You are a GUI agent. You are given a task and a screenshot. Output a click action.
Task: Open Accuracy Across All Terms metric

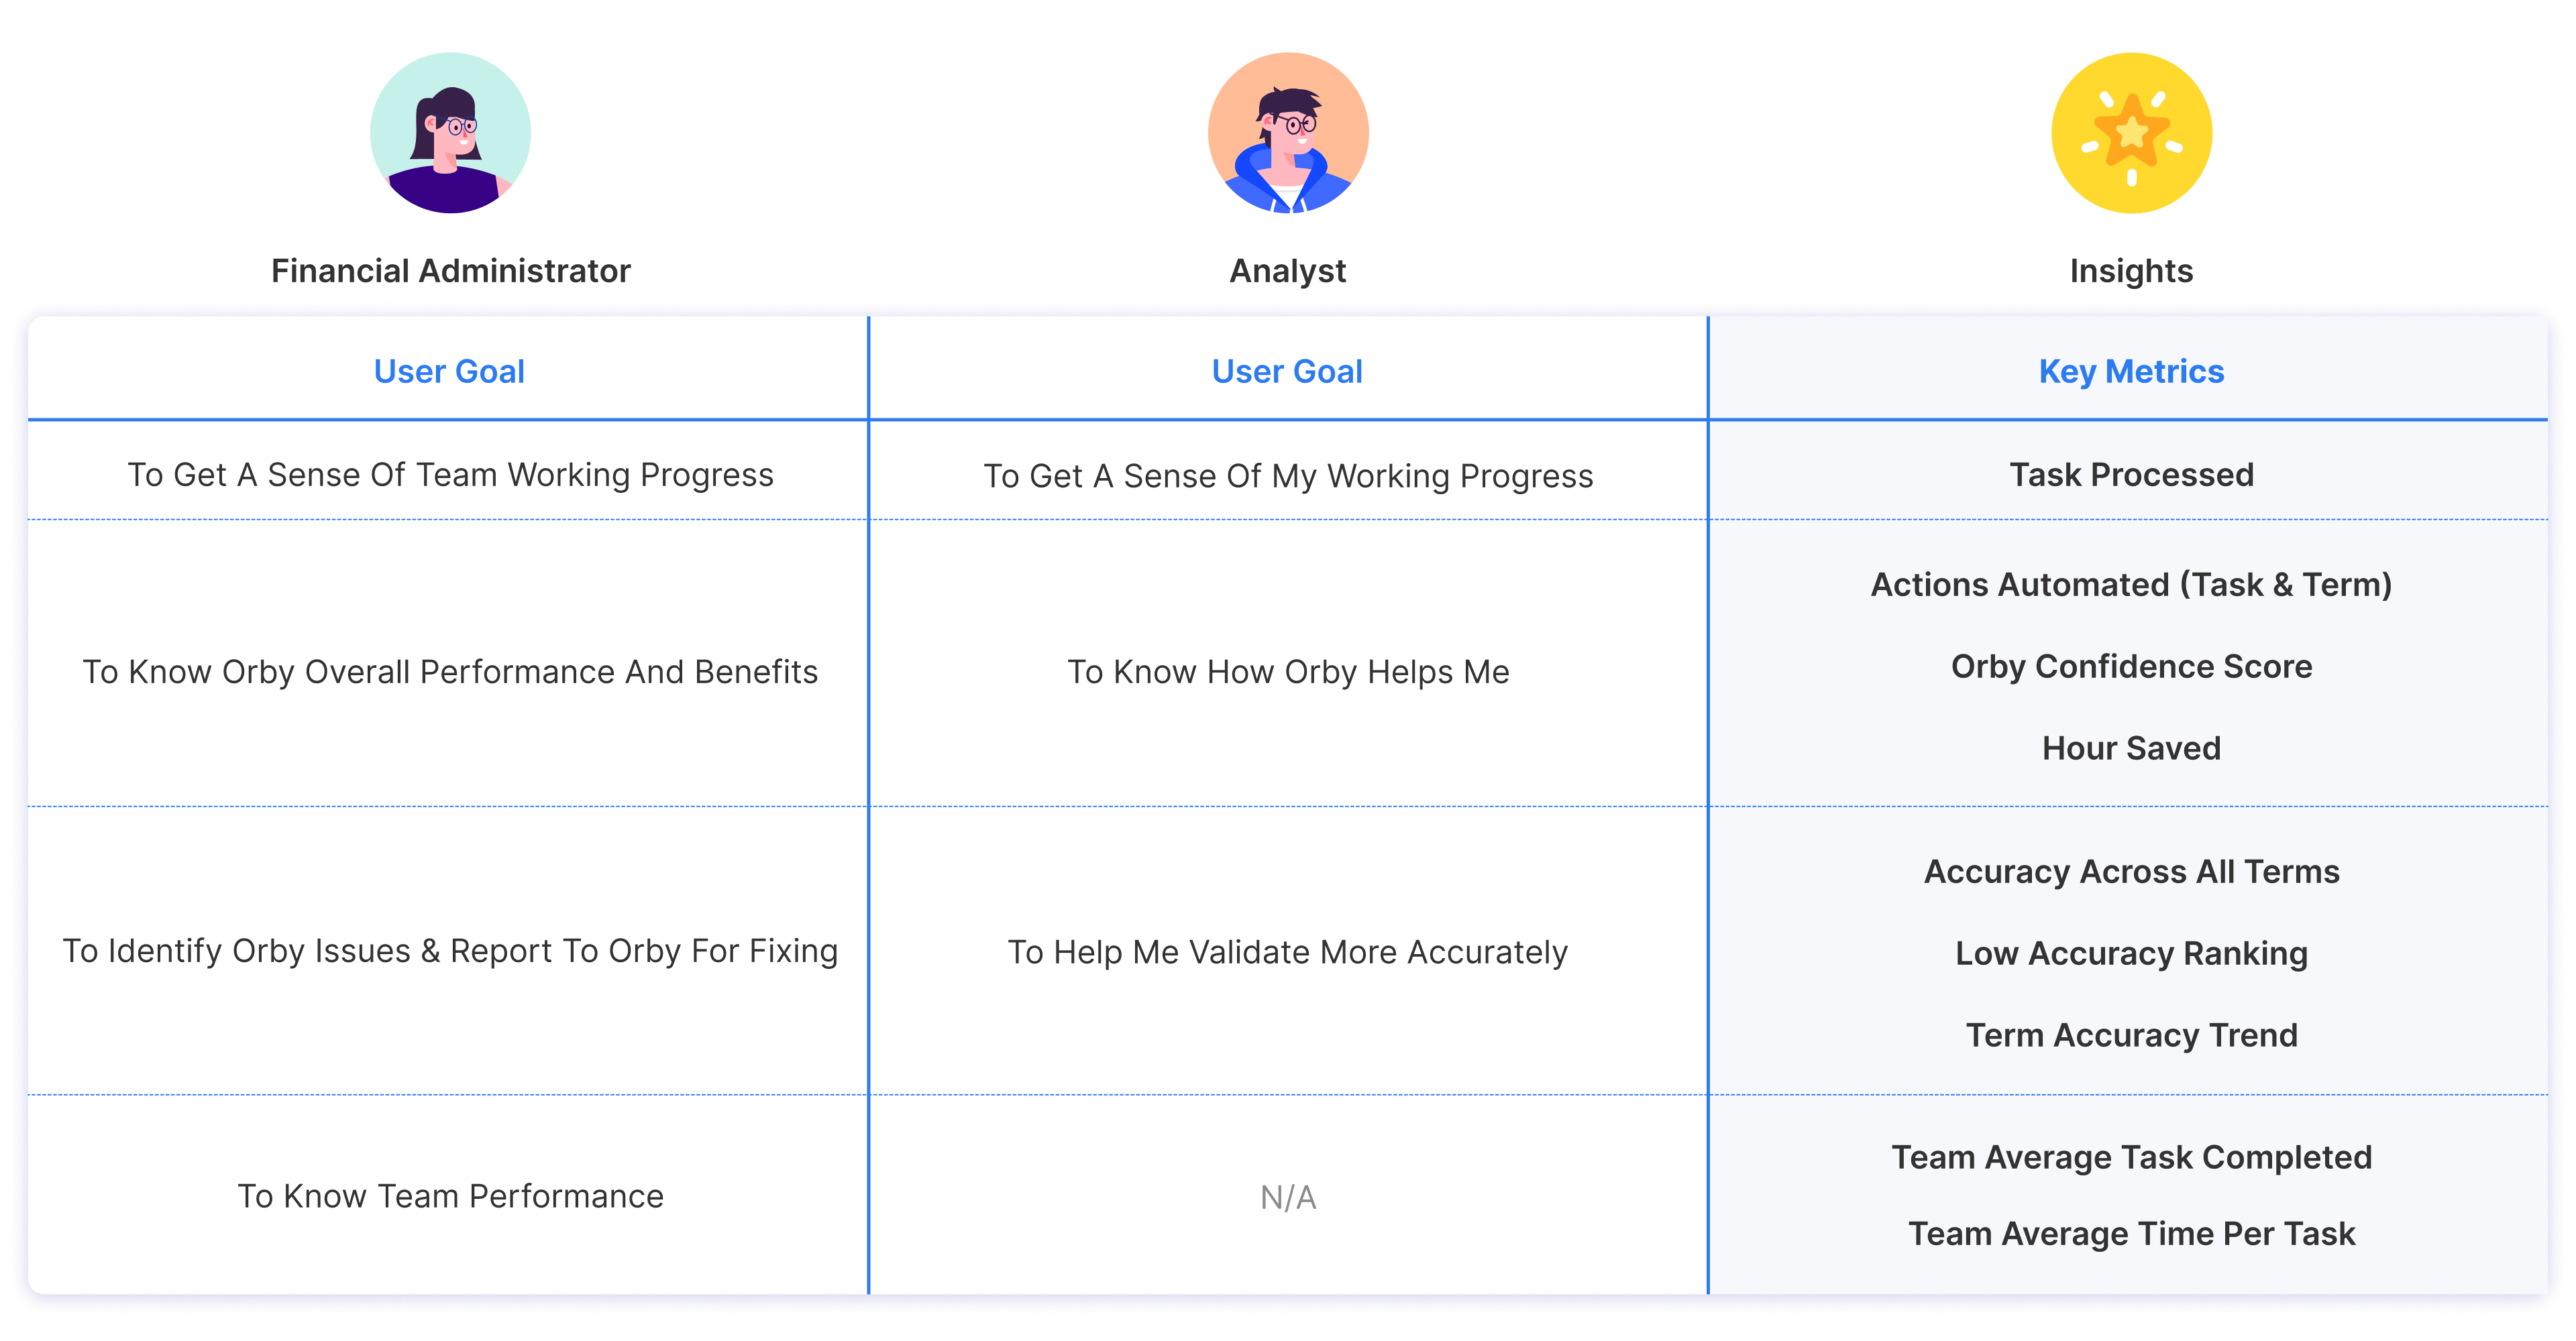2131,872
